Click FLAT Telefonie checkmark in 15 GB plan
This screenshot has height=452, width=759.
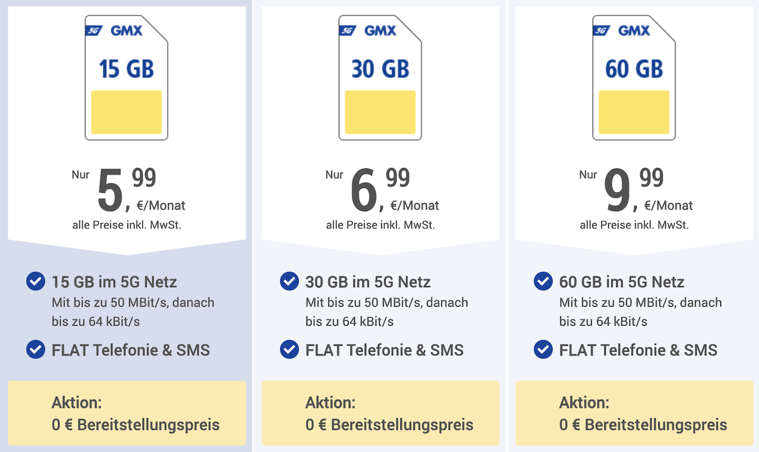pyautogui.click(x=36, y=349)
